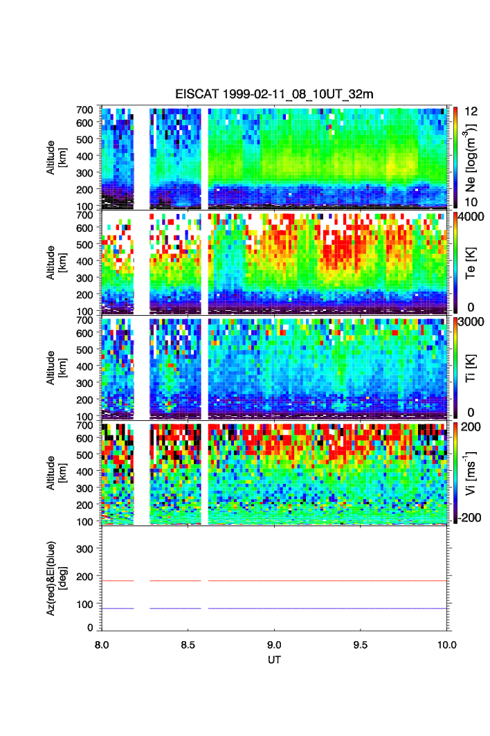The height and width of the screenshot is (736, 490).
Task: Click the EISCAT 1999-02-11 plot title
Action: pos(274,94)
